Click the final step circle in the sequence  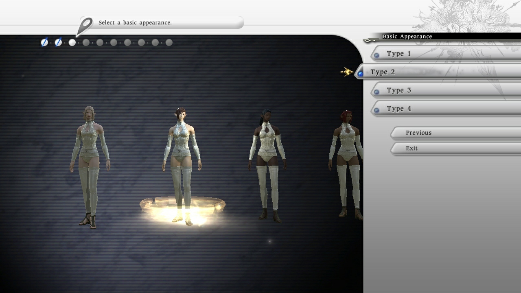tap(169, 42)
